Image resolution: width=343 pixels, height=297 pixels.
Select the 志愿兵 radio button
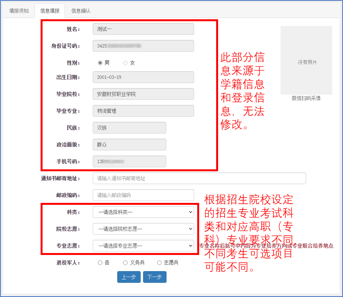(x=159, y=263)
